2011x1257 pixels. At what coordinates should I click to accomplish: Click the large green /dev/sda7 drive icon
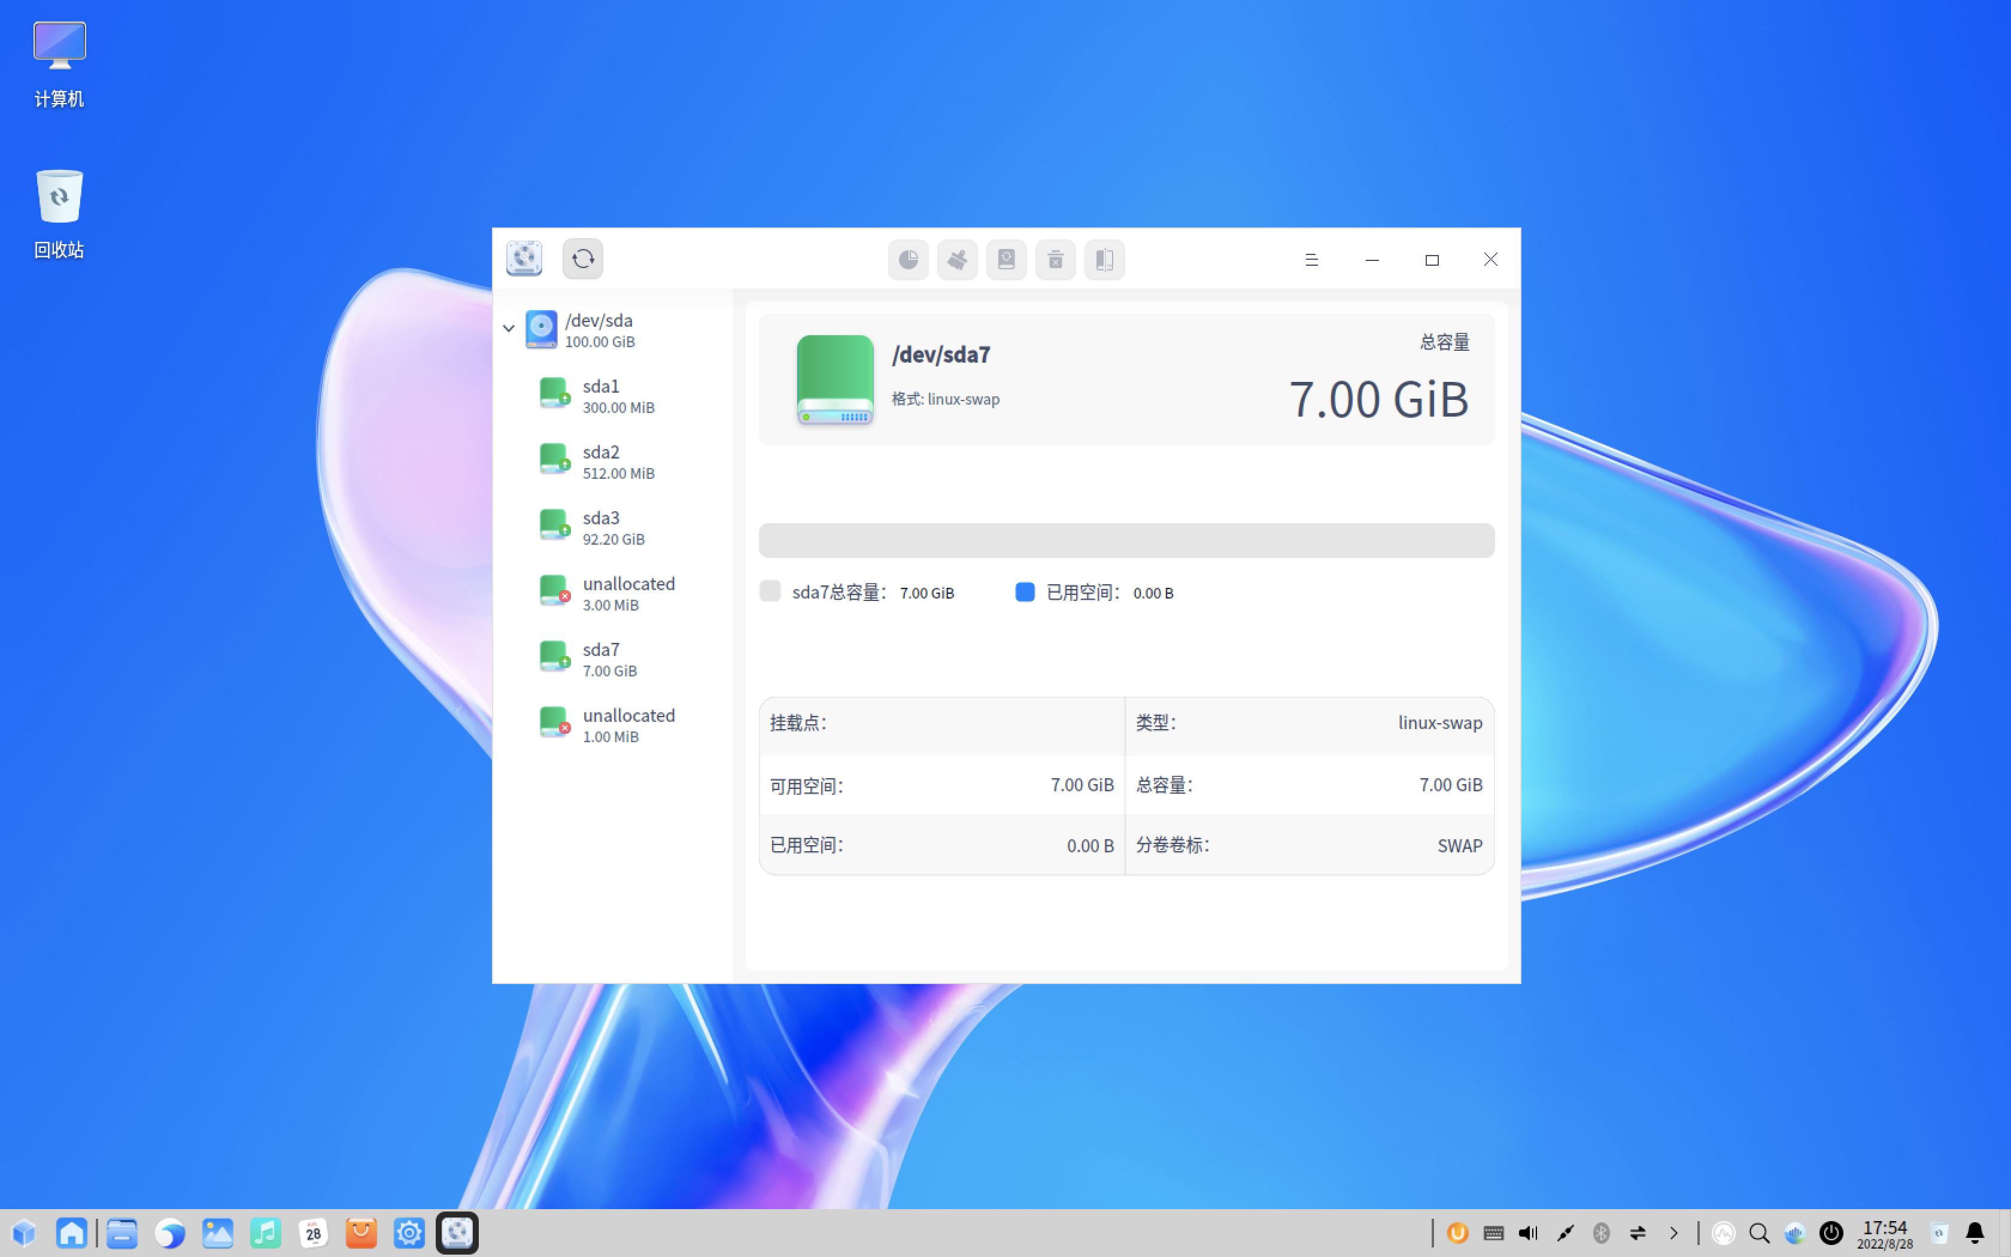[835, 380]
